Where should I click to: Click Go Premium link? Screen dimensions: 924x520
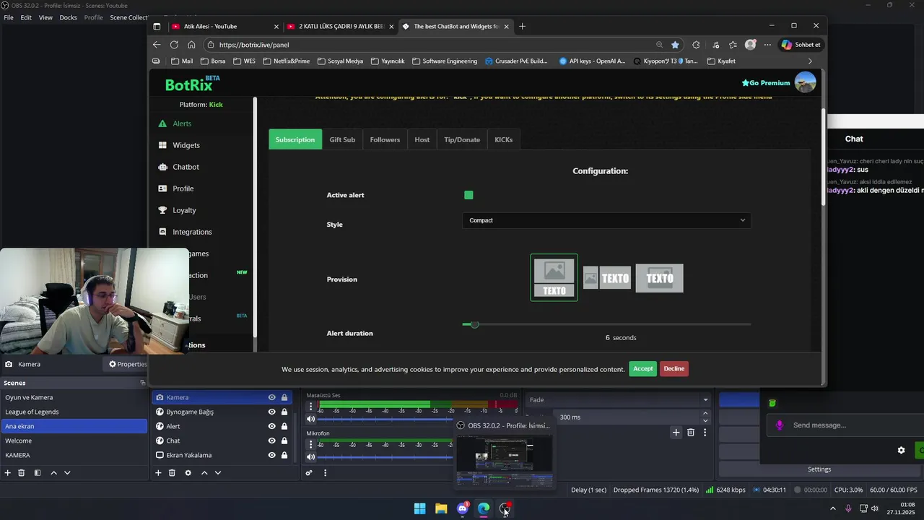point(766,83)
